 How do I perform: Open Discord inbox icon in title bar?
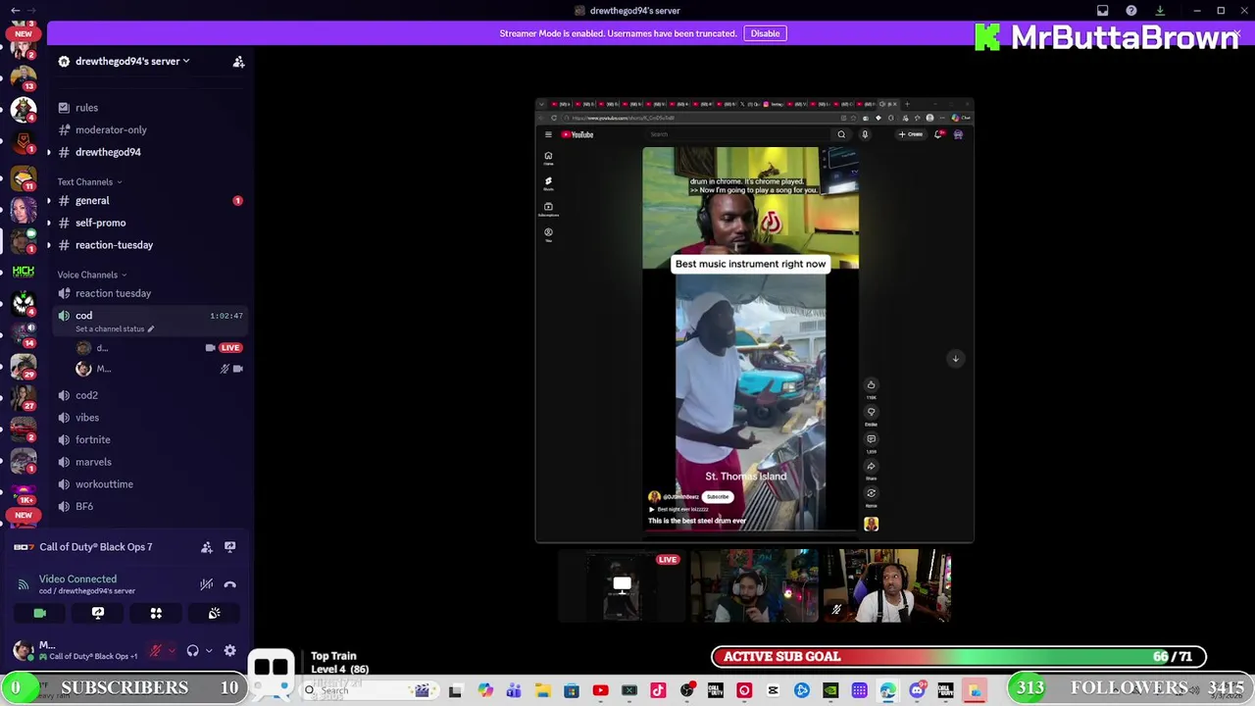tap(1102, 11)
